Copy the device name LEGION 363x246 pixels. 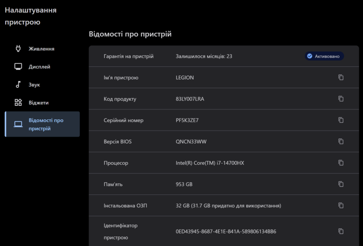341,77
